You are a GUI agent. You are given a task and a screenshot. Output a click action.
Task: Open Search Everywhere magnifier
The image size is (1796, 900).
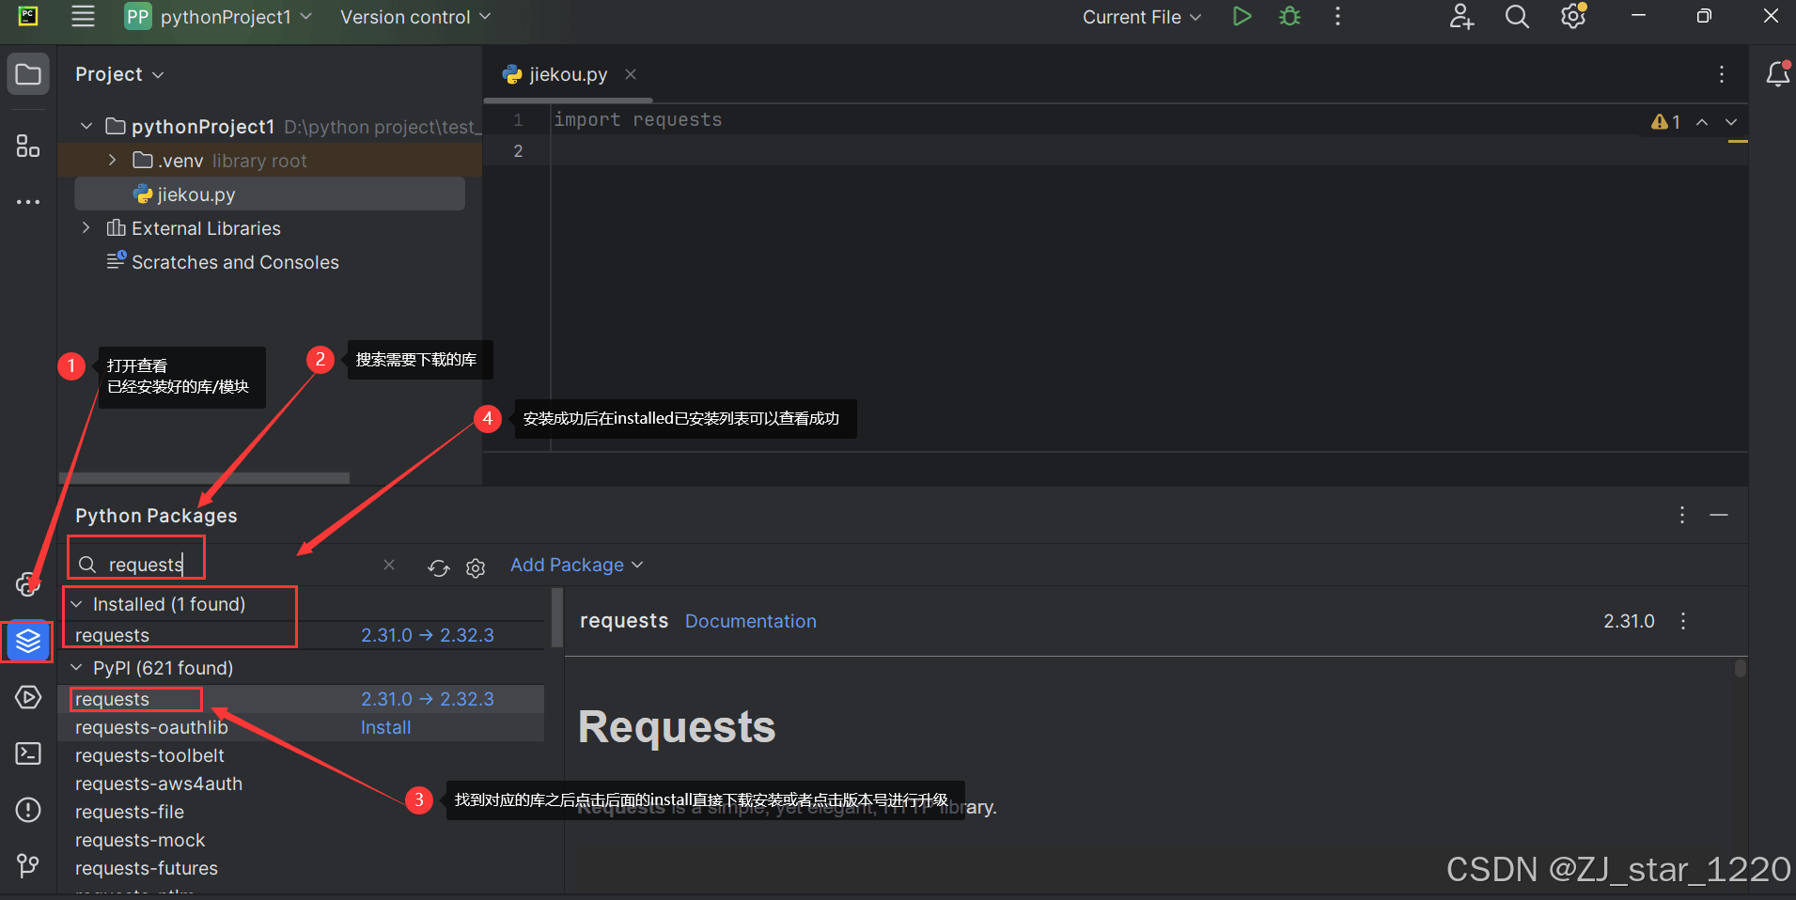(x=1517, y=17)
